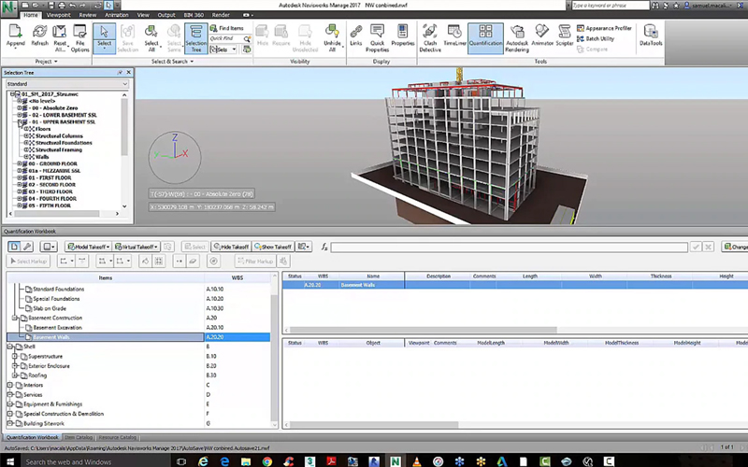Open the Links tool
Viewport: 748px width, 467px height.
(x=356, y=36)
